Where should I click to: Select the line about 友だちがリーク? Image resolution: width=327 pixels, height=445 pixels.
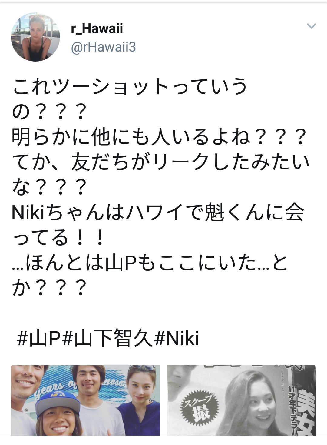pos(161,162)
